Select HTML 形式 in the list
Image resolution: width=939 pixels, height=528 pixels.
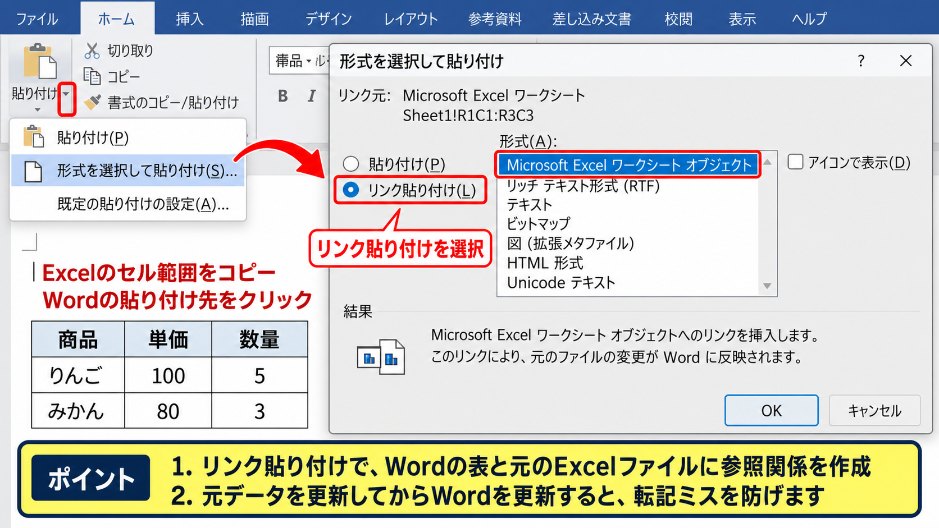(x=545, y=263)
